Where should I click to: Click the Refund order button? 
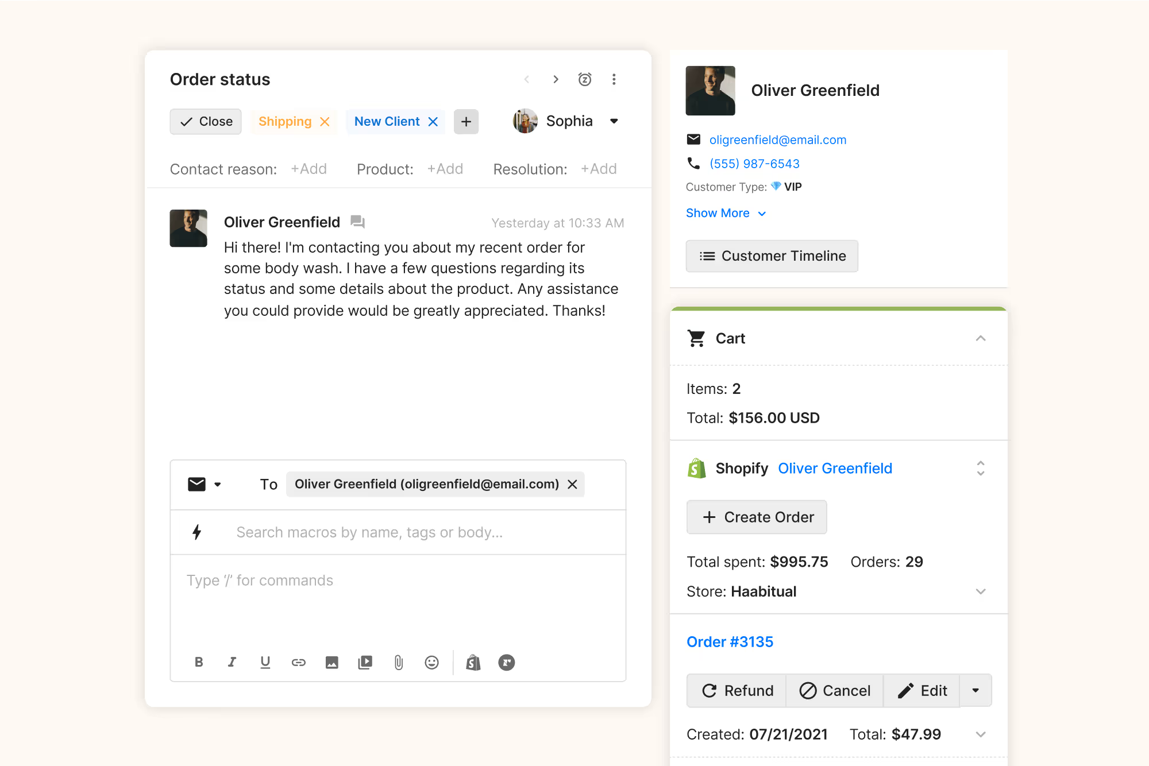(x=737, y=690)
